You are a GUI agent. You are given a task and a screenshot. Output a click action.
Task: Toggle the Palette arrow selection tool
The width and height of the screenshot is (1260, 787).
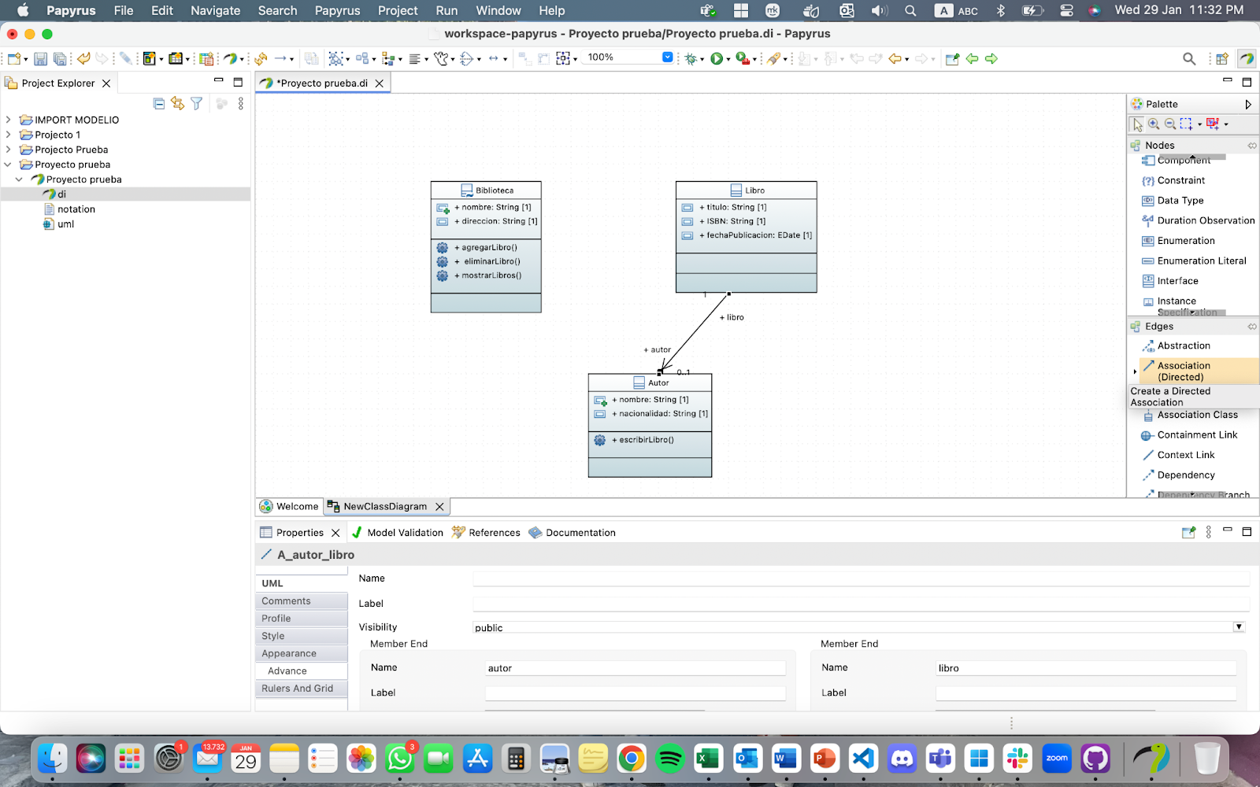[1137, 124]
